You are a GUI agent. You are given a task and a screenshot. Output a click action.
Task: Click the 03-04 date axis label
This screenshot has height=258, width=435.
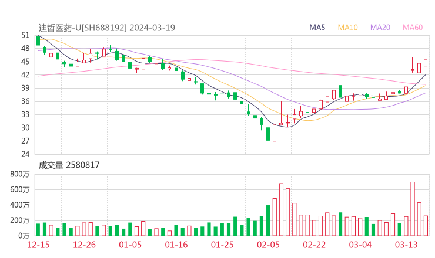[360, 245]
